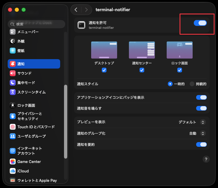Click the Wallpaper (壁紙) flower icon
Viewport: 218px width, 188px height.
(x=13, y=51)
